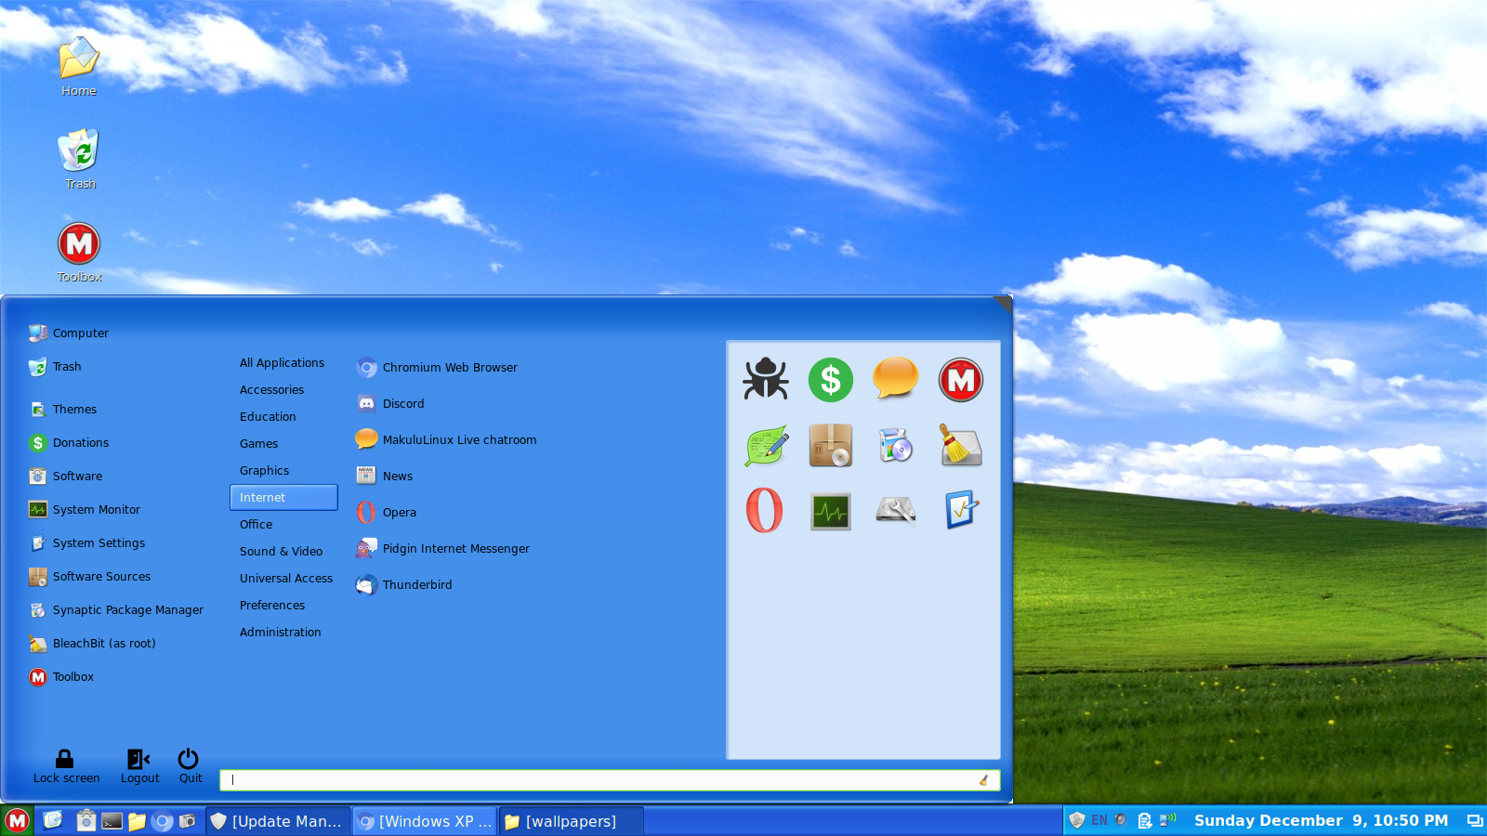
Task: Focus the menu search input field
Action: [610, 780]
